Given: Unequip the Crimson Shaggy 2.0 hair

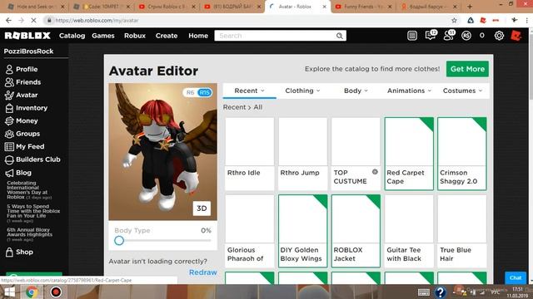Looking at the screenshot, I should (x=462, y=154).
